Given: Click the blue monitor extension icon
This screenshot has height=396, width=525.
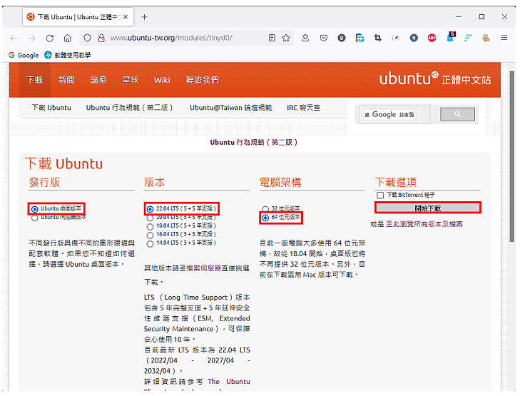Looking at the screenshot, I should pos(360,38).
